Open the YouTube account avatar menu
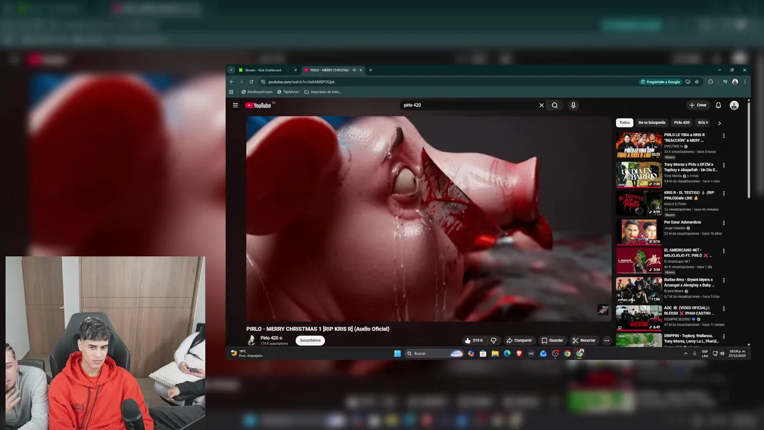The width and height of the screenshot is (764, 430). (x=734, y=105)
